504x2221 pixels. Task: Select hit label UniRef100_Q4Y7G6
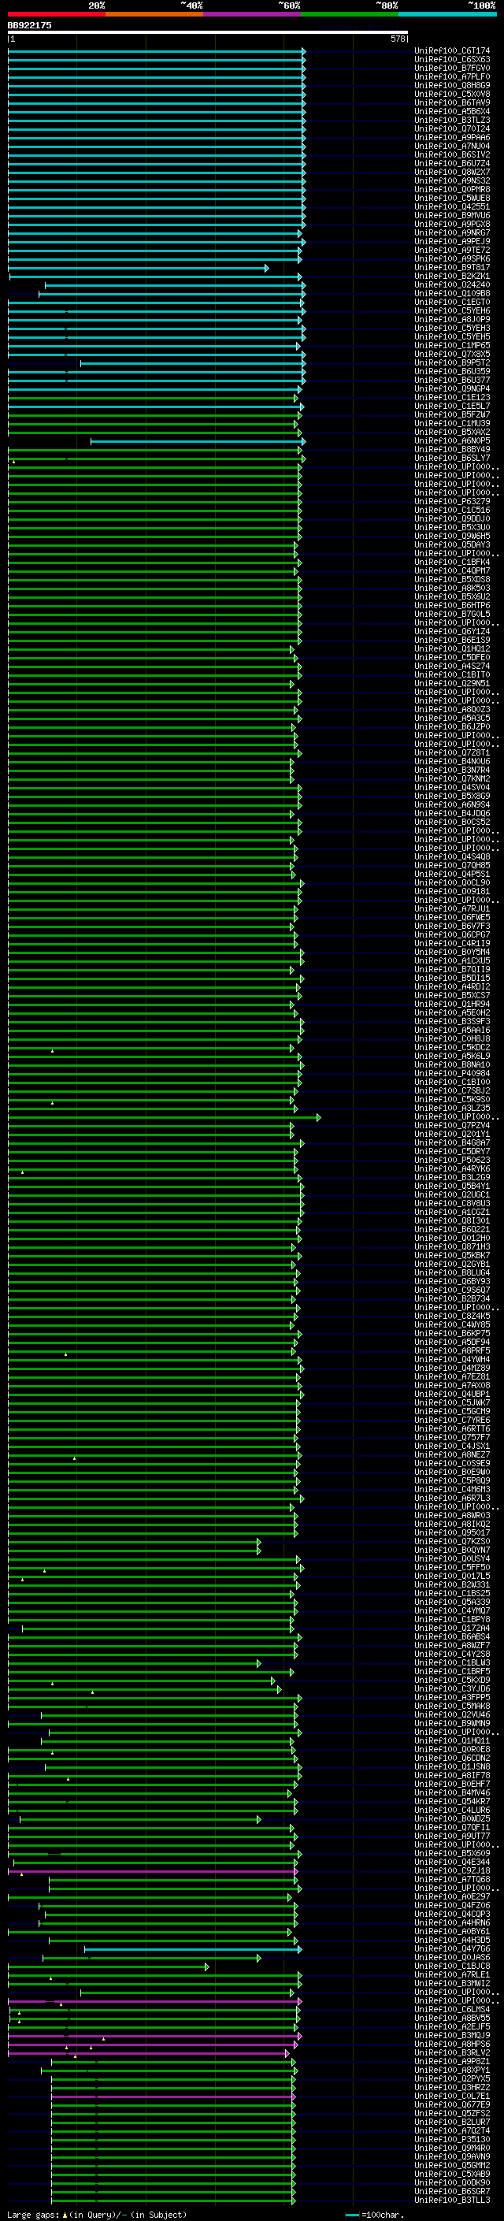pos(452,1948)
